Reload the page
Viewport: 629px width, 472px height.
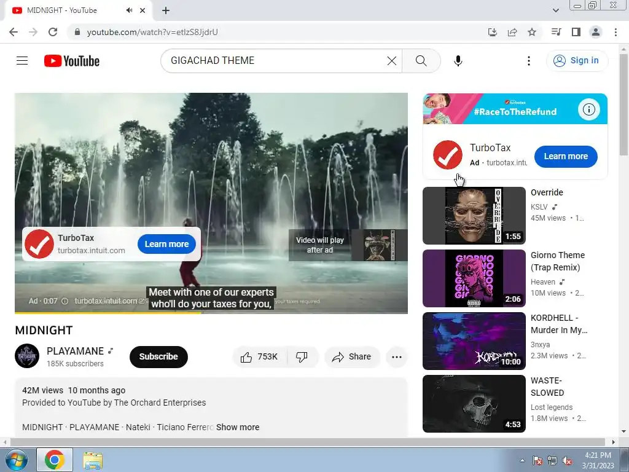(x=53, y=32)
